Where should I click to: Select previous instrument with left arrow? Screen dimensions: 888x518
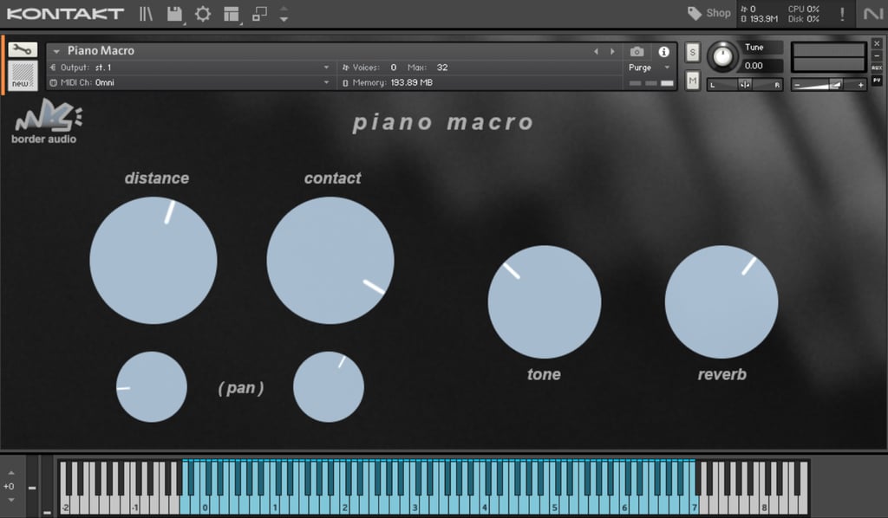tap(596, 51)
